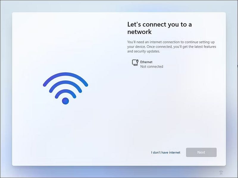Click the word "network" in the heading
238x178 pixels.
point(139,32)
